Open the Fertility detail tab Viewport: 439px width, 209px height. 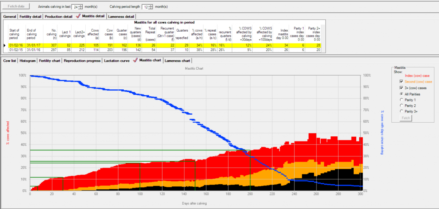pyautogui.click(x=30, y=16)
